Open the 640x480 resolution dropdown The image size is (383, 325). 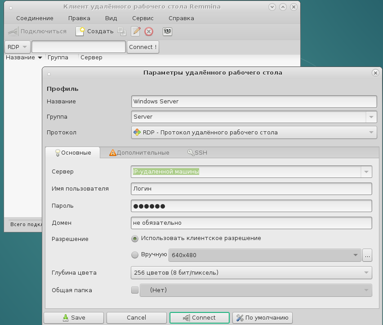coord(265,255)
